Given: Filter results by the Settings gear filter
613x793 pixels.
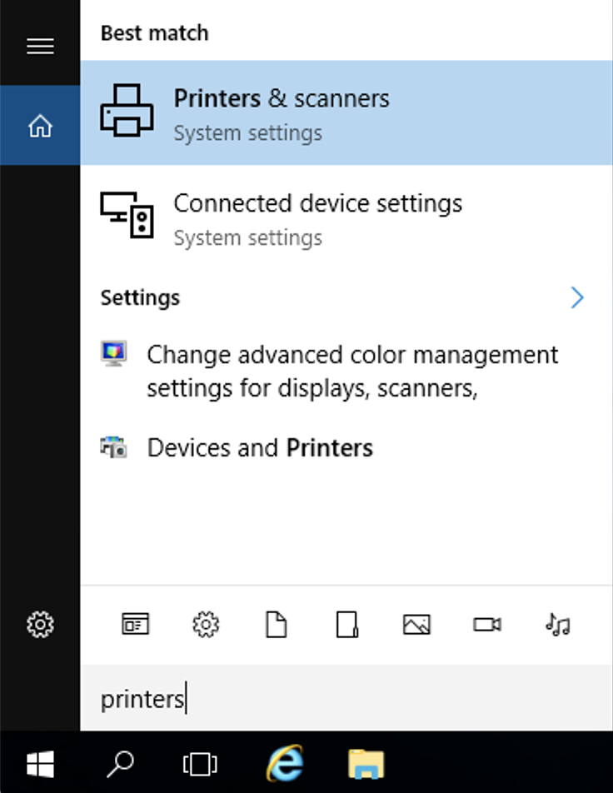Looking at the screenshot, I should tap(206, 624).
